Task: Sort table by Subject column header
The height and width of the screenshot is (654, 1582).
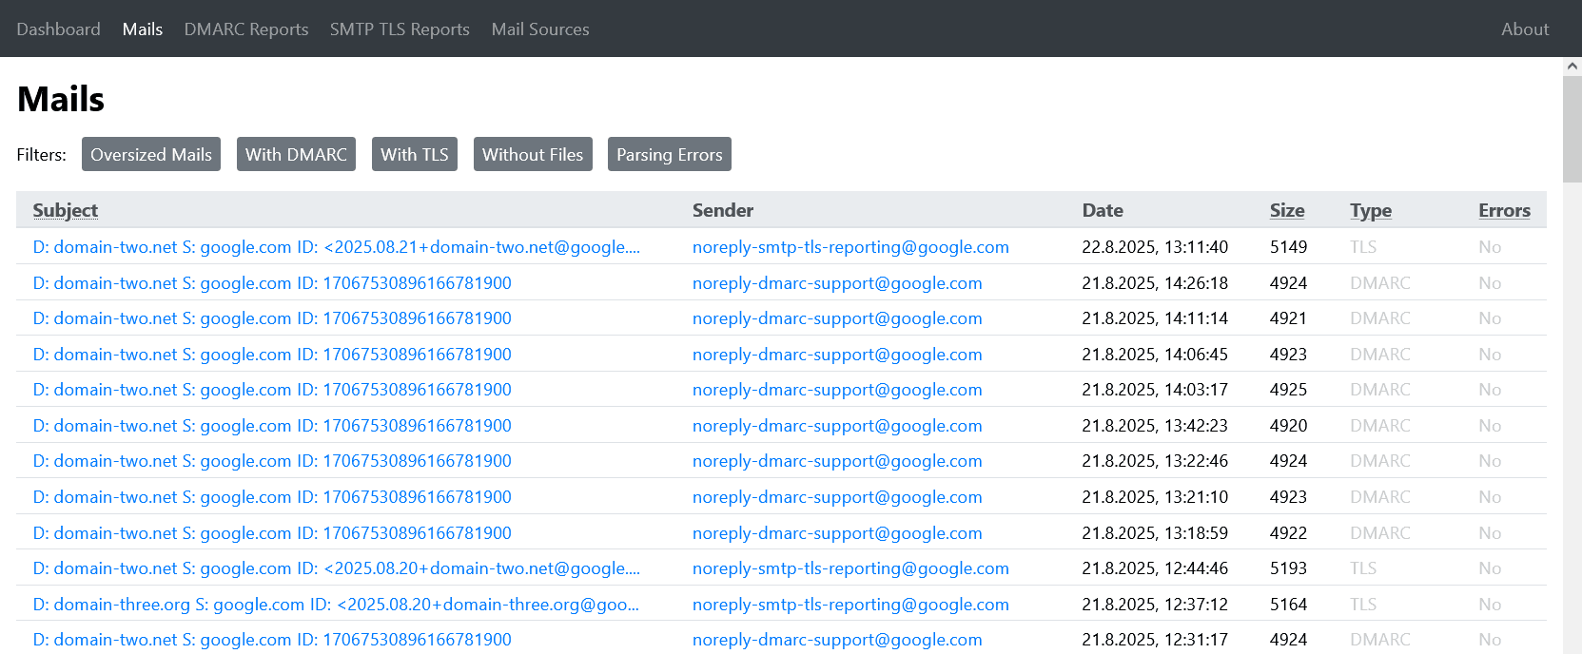Action: (65, 210)
